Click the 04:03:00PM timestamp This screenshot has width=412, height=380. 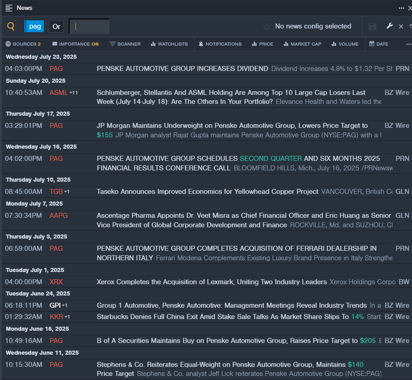pos(23,69)
